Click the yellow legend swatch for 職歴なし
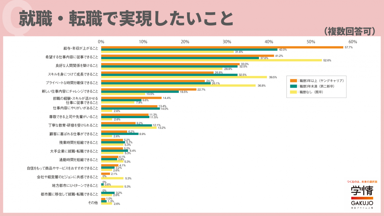The width and height of the screenshot is (384, 216). pos(293,92)
